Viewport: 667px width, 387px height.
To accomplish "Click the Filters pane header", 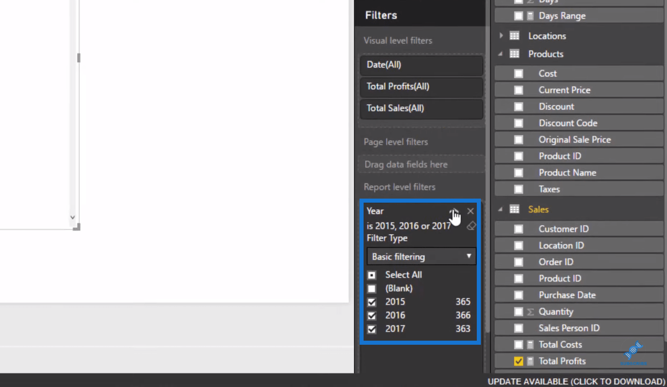I will point(381,15).
